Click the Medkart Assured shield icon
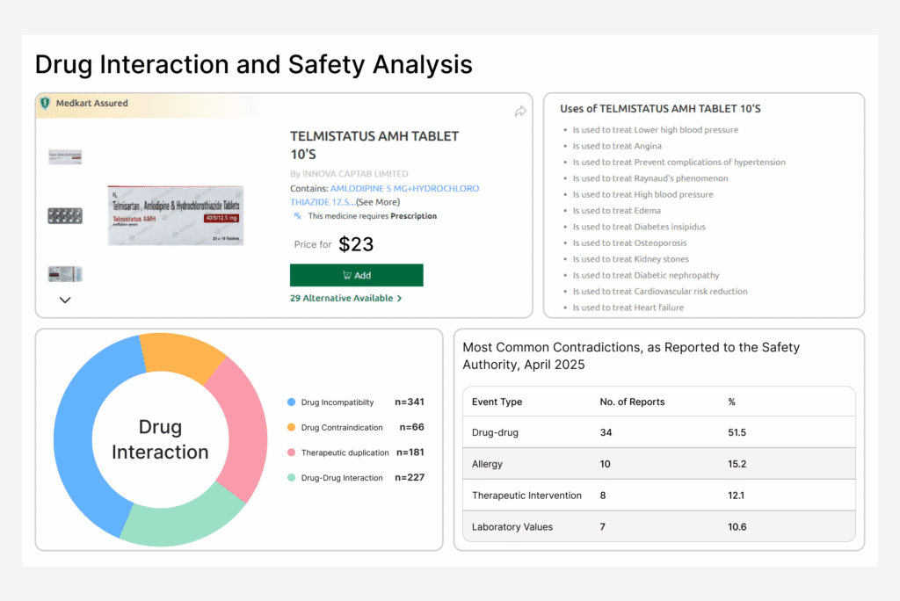This screenshot has width=900, height=601. 47,103
